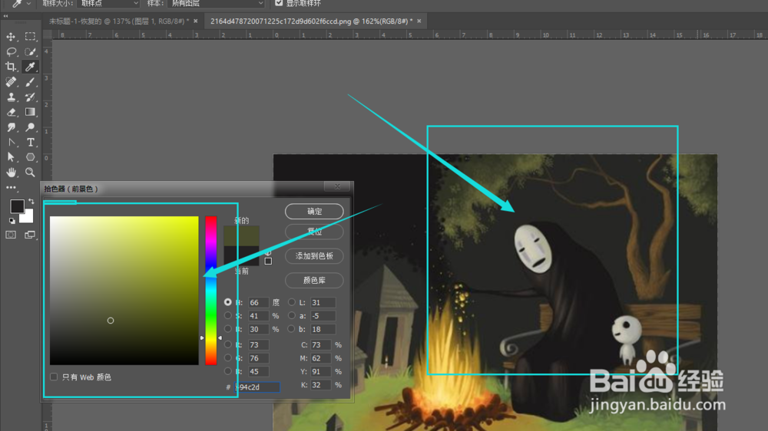Select the Spot Healing Brush tool

tap(11, 82)
